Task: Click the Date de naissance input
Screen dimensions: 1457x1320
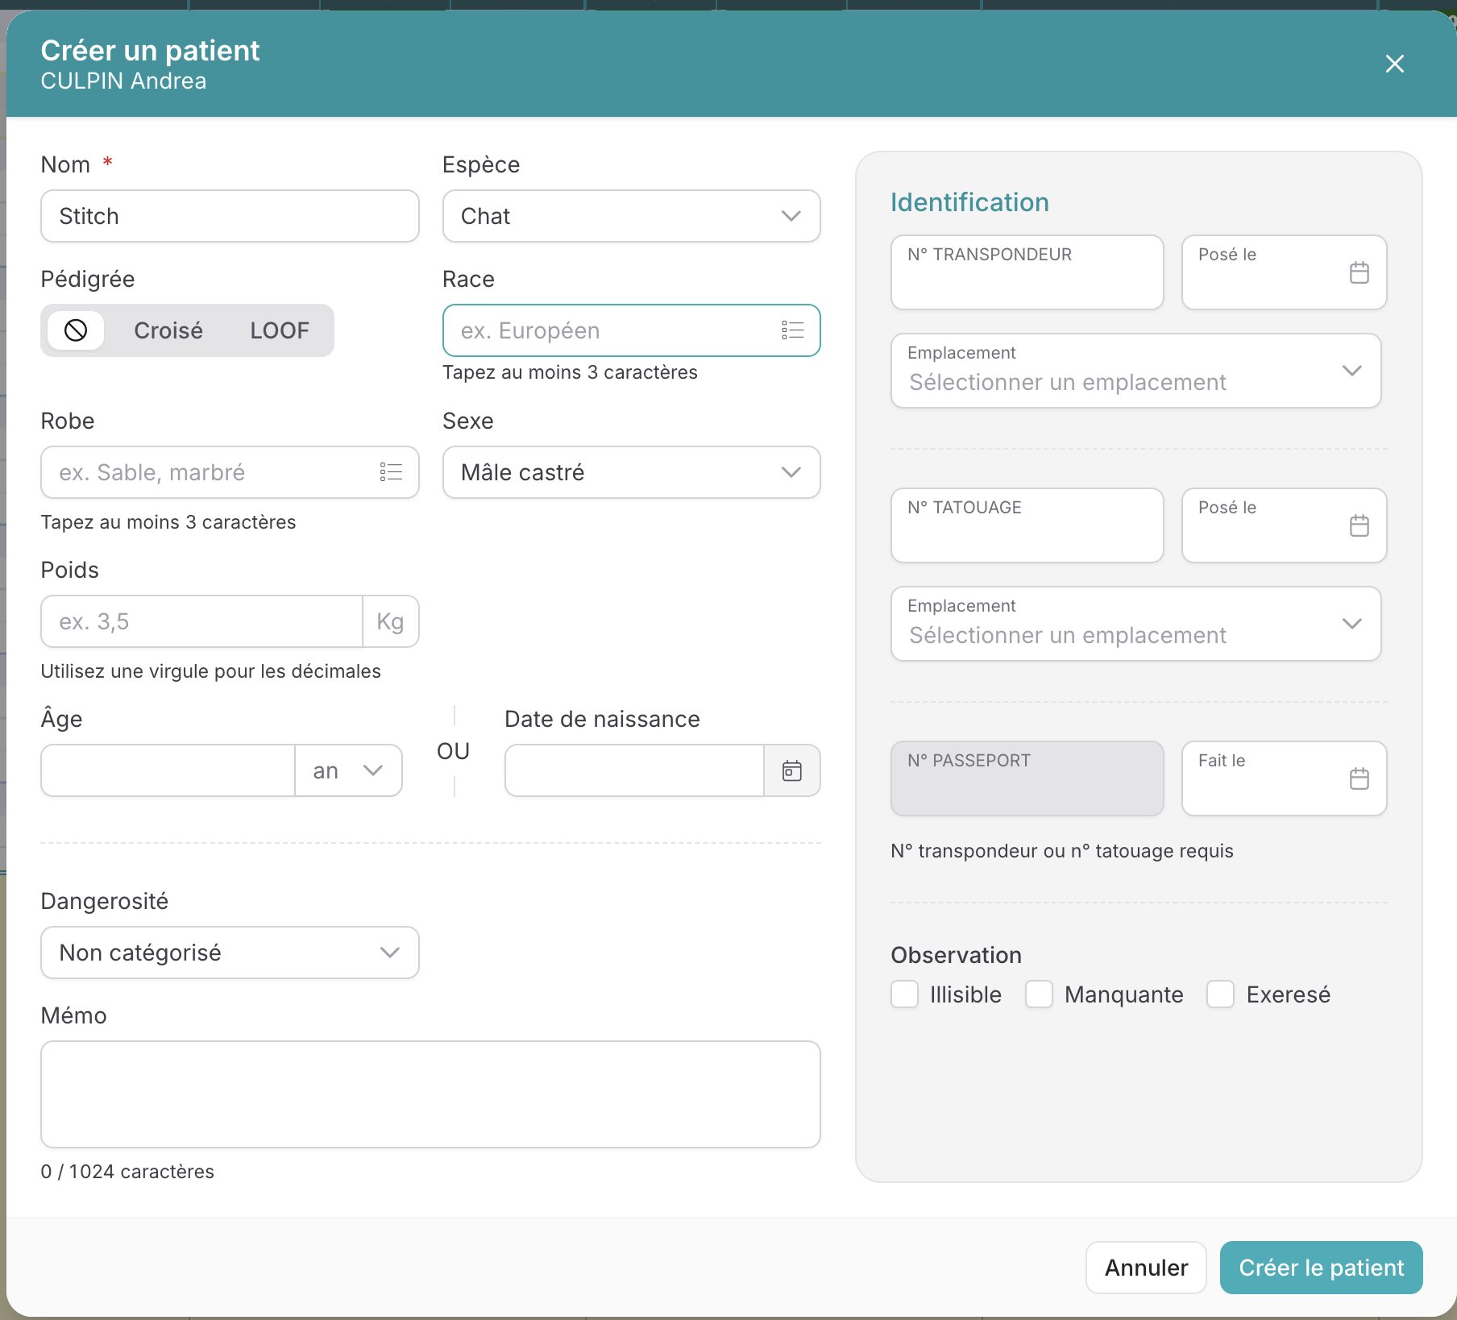Action: tap(634, 770)
